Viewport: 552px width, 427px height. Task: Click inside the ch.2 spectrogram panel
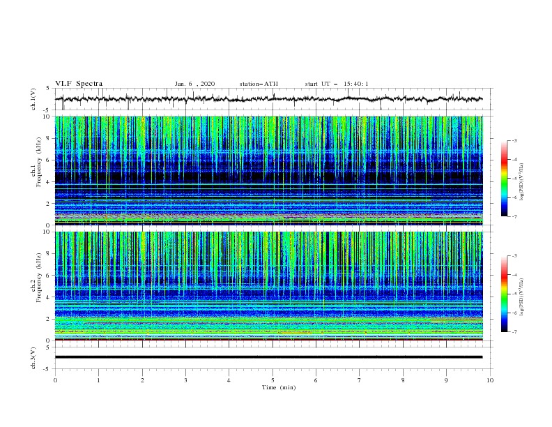(268, 286)
